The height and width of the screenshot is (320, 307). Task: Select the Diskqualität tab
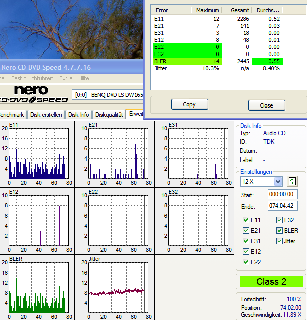coord(109,114)
